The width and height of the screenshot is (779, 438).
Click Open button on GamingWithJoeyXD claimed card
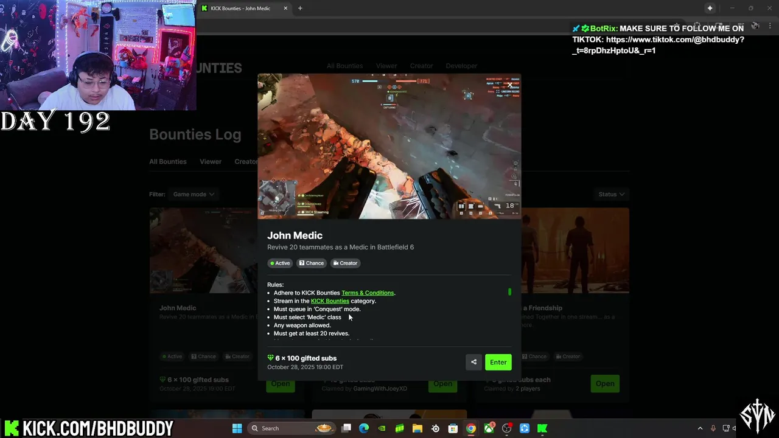point(442,383)
